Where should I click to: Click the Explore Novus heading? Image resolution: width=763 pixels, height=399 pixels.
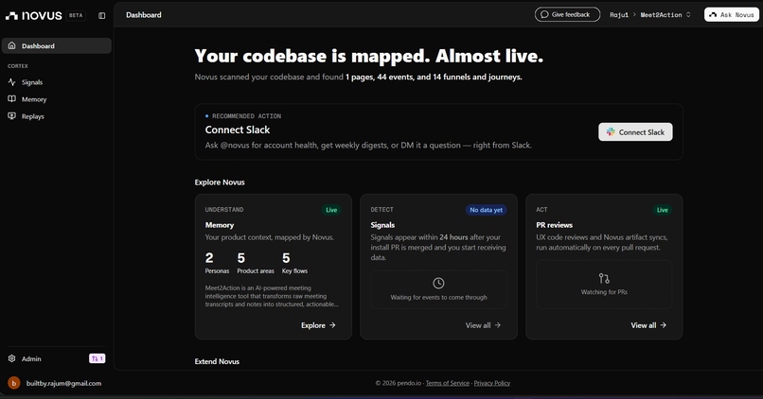[x=220, y=182]
